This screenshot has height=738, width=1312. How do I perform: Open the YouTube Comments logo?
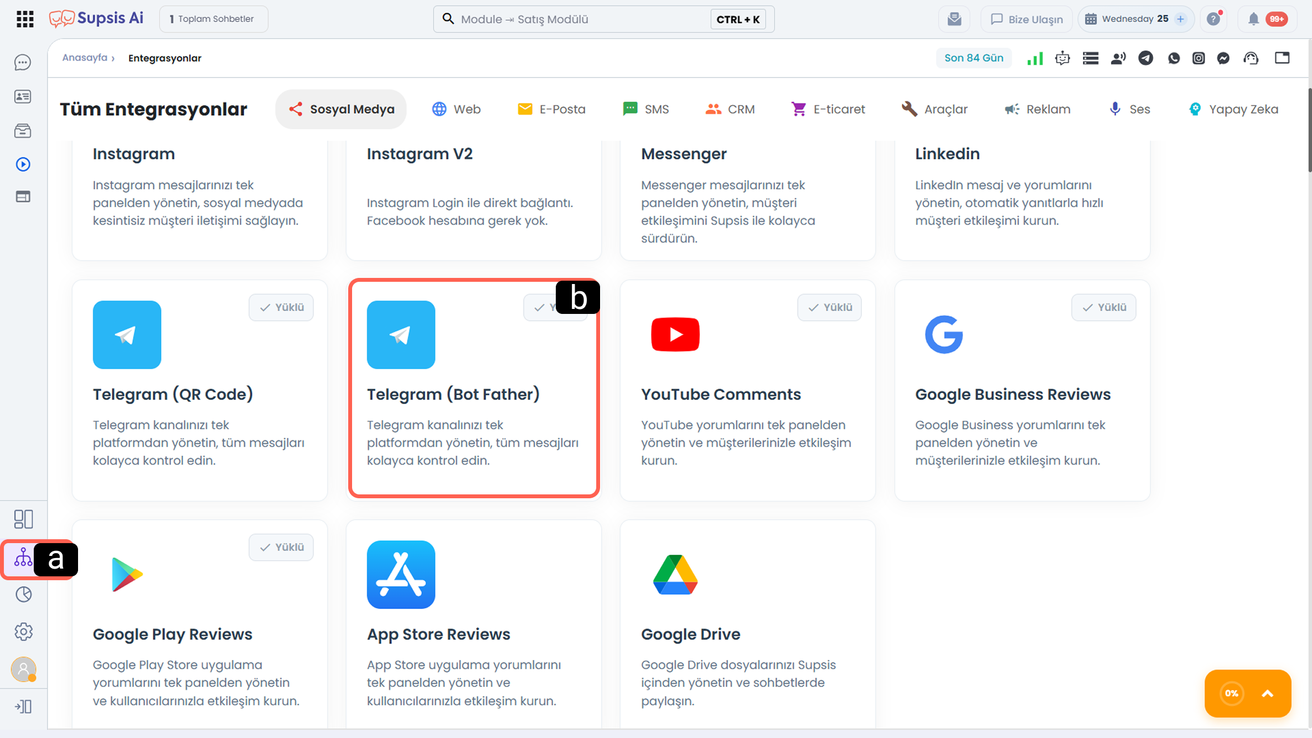pyautogui.click(x=675, y=334)
